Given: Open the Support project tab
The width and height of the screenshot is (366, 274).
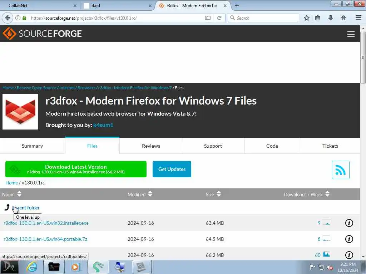Looking at the screenshot, I should pyautogui.click(x=213, y=146).
